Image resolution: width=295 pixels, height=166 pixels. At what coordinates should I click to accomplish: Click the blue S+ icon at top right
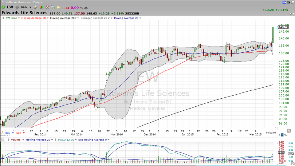click(284, 2)
